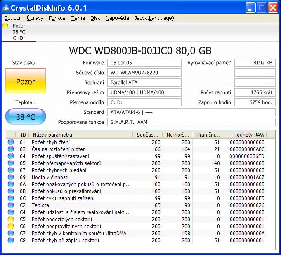Click status icon of Počet spuštění/zastavení row
This screenshot has width=281, height=255.
(x=11, y=156)
